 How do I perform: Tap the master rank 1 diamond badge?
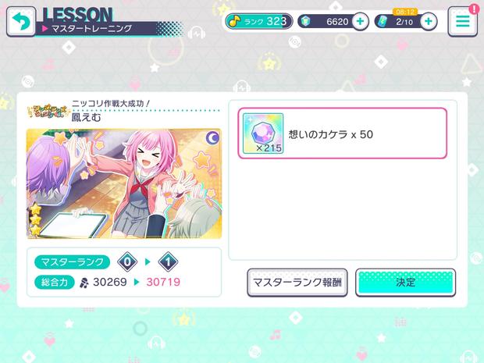click(x=168, y=262)
